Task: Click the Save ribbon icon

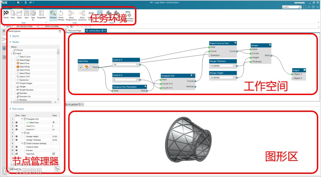Action: click(x=27, y=13)
